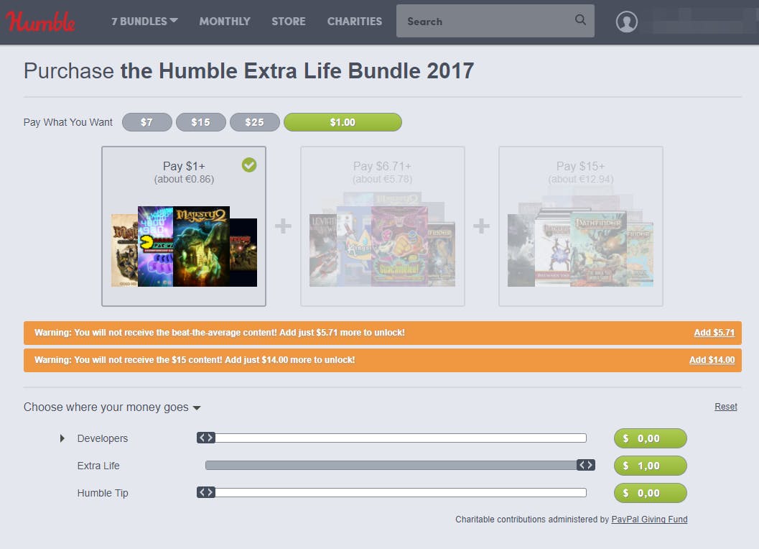Expand the Developers split triangle

pos(62,438)
